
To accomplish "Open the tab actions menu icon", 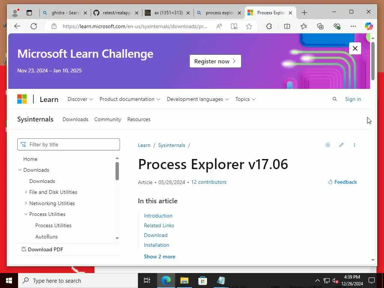I will pos(29,13).
